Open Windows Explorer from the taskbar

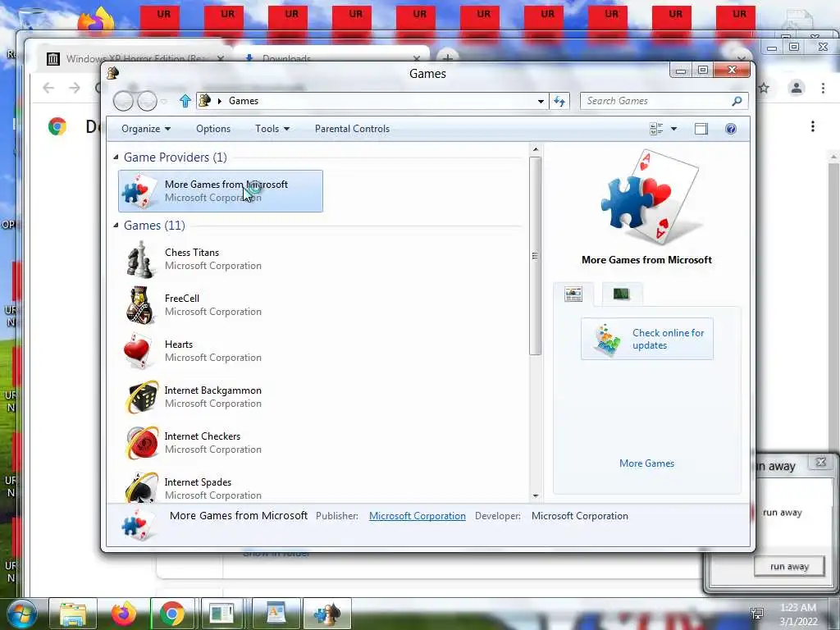coord(73,614)
